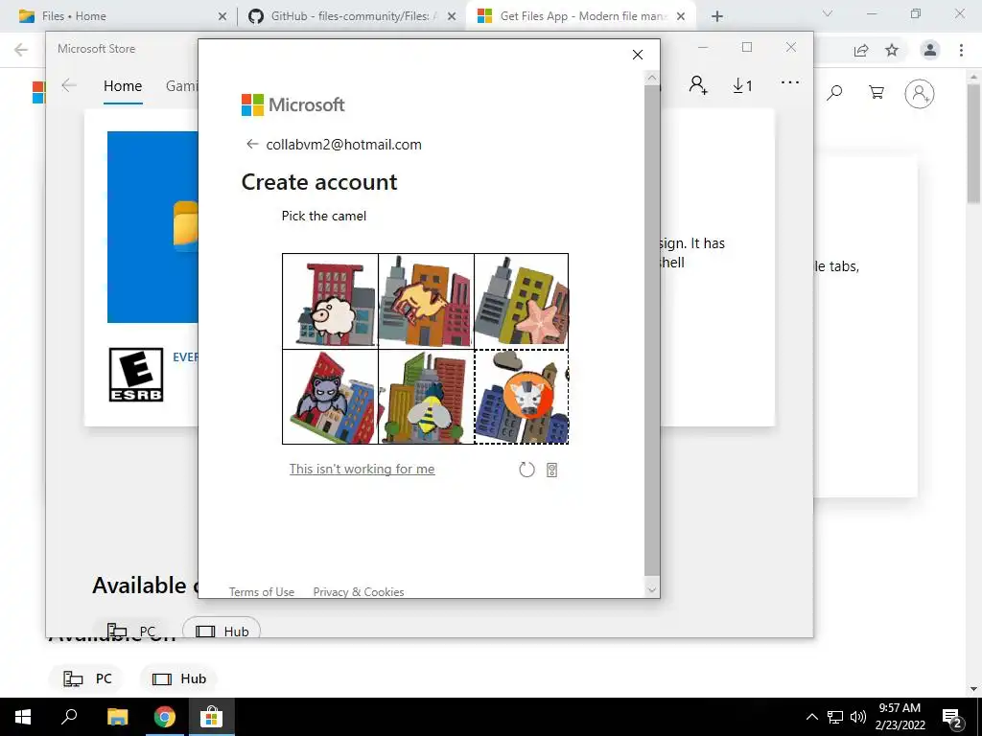Show hidden tray icons chevron
This screenshot has width=982, height=736.
tap(811, 717)
